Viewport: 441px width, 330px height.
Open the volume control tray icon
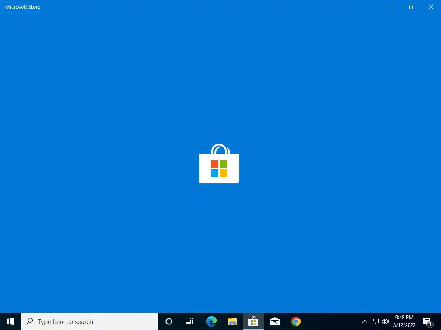click(385, 321)
